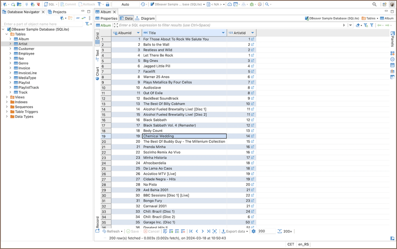The image size is (397, 249).
Task: Expand the Views folder in navigator
Action: click(7, 97)
